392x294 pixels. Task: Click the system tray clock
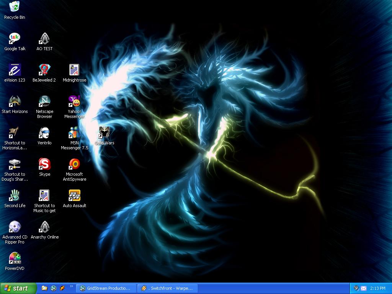[x=378, y=288]
